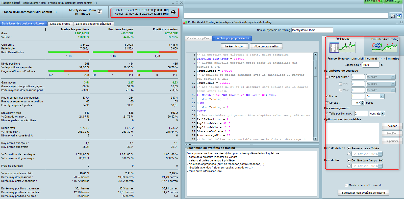The image size is (404, 199).
Task: Click the add chart window icon
Action: point(399,16)
